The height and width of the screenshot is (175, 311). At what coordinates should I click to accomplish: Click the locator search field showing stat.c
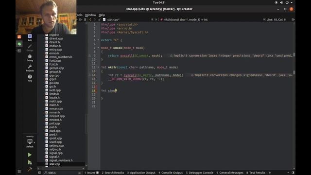[63, 173]
